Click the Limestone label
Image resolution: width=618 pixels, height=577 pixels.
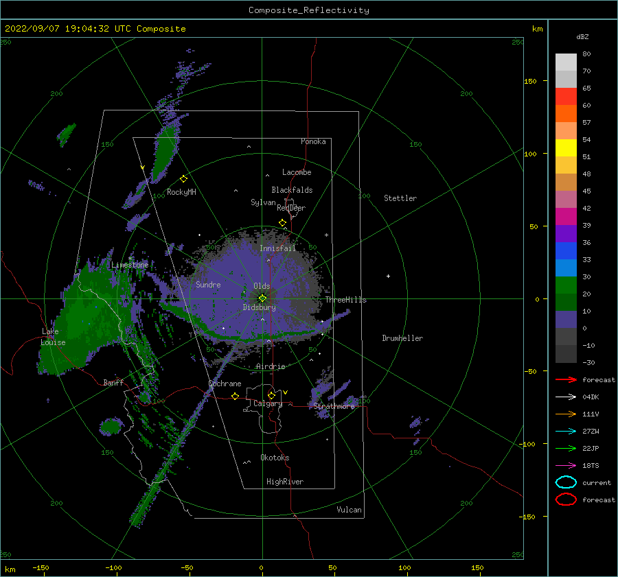click(x=130, y=265)
